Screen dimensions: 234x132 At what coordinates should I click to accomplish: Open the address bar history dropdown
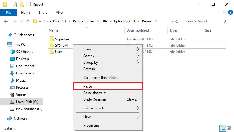pos(171,22)
